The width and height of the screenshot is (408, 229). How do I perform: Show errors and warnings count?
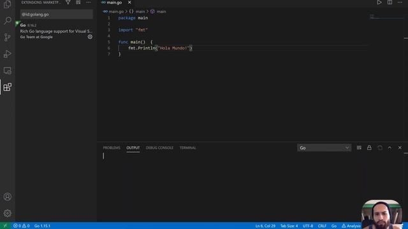point(21,226)
